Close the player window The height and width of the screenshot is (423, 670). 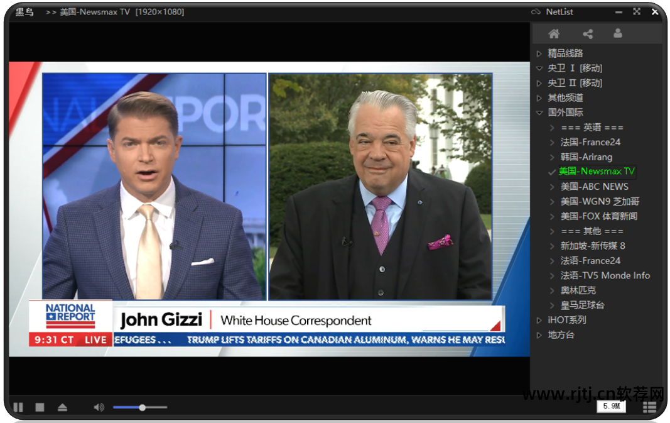(x=655, y=12)
